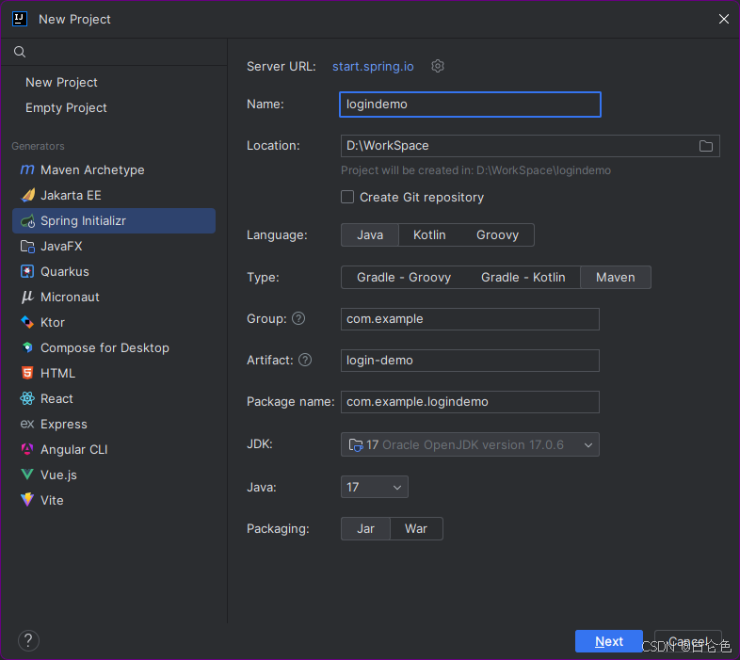
Task: Click the Express icon
Action: point(27,424)
